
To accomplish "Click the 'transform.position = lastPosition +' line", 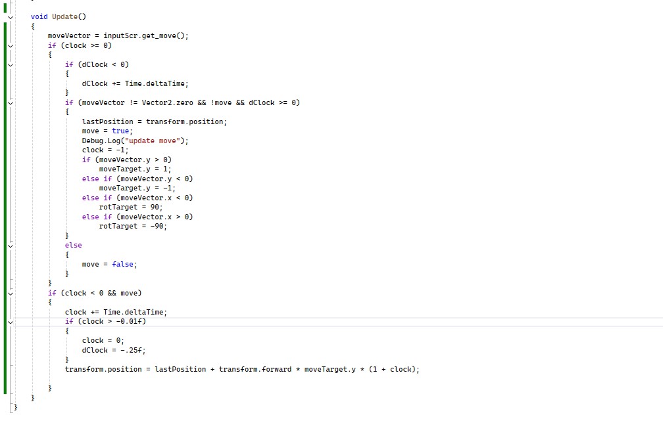I will [x=242, y=369].
